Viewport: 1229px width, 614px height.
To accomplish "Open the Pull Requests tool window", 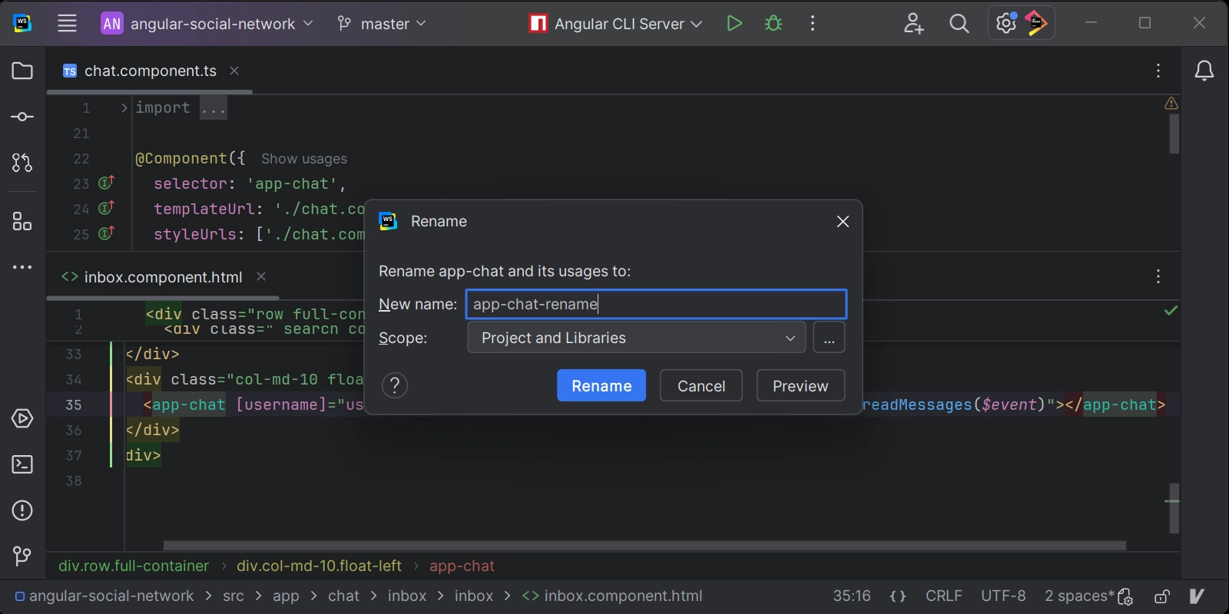I will (x=22, y=163).
